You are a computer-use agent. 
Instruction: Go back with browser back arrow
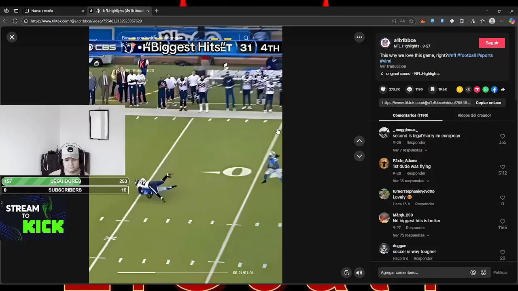(x=5, y=21)
